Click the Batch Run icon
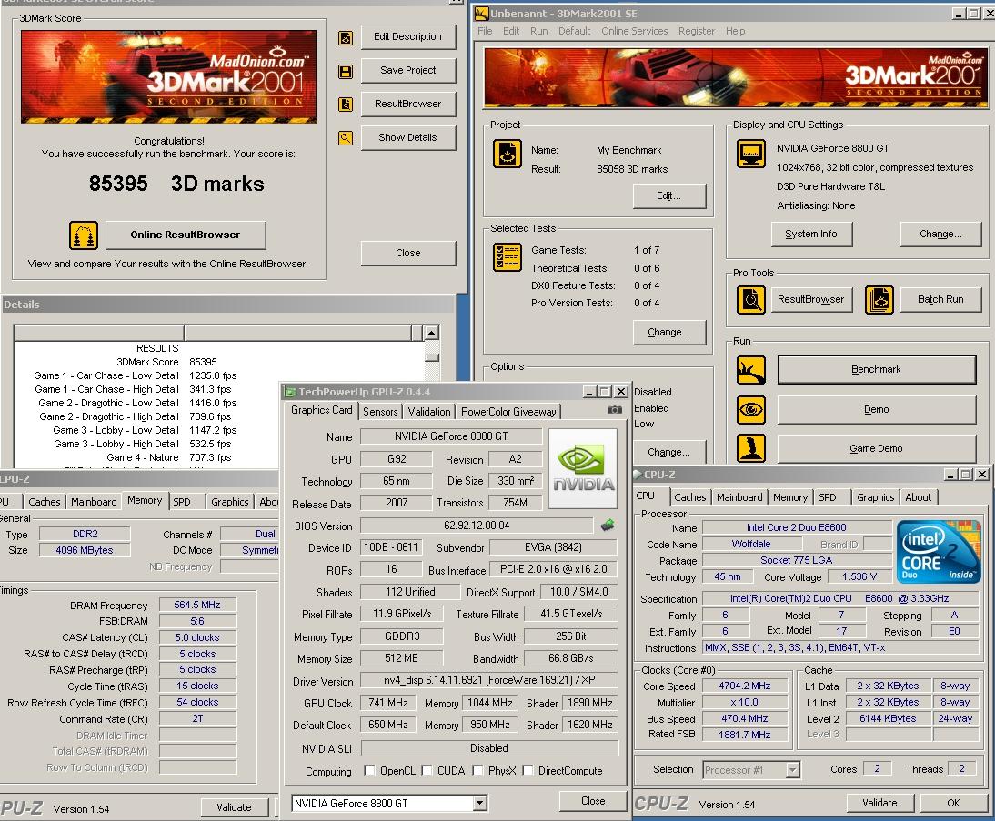The height and width of the screenshot is (821, 995). (879, 299)
